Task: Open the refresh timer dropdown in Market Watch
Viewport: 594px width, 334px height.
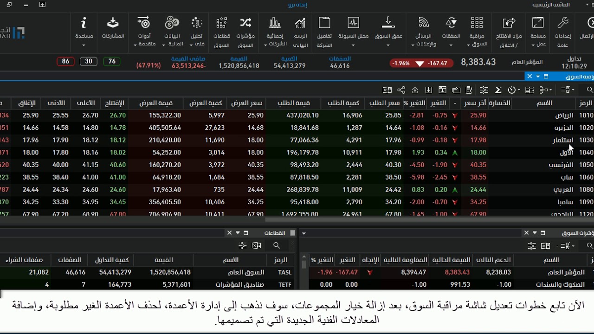Action: [514, 90]
